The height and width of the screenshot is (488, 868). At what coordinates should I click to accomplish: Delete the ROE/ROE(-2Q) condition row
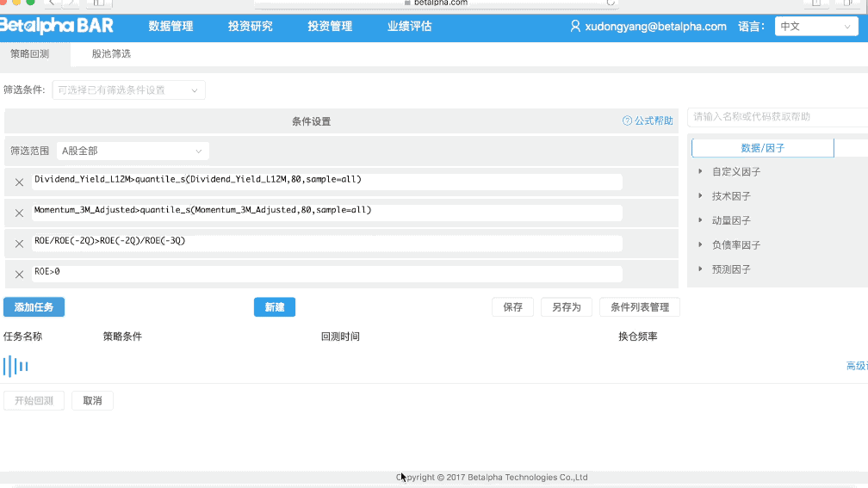pos(19,244)
